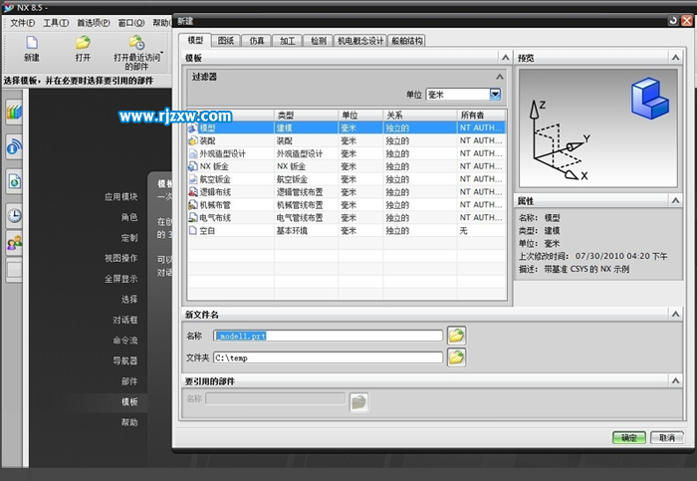Viewport: 697px width, 481px height.
Task: Collapse the 模板 section
Action: 505,58
